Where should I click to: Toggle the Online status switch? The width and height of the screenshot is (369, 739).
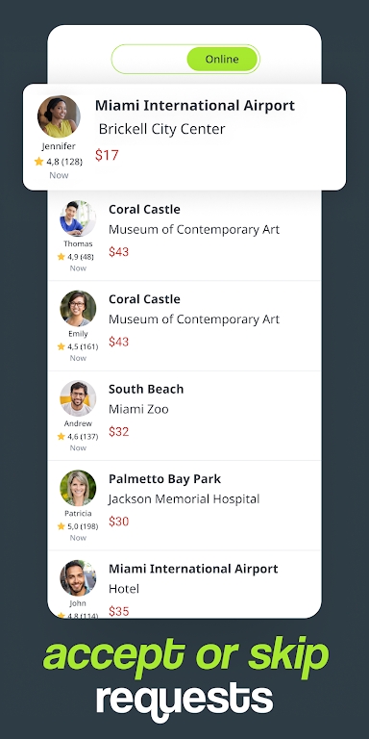coord(185,60)
